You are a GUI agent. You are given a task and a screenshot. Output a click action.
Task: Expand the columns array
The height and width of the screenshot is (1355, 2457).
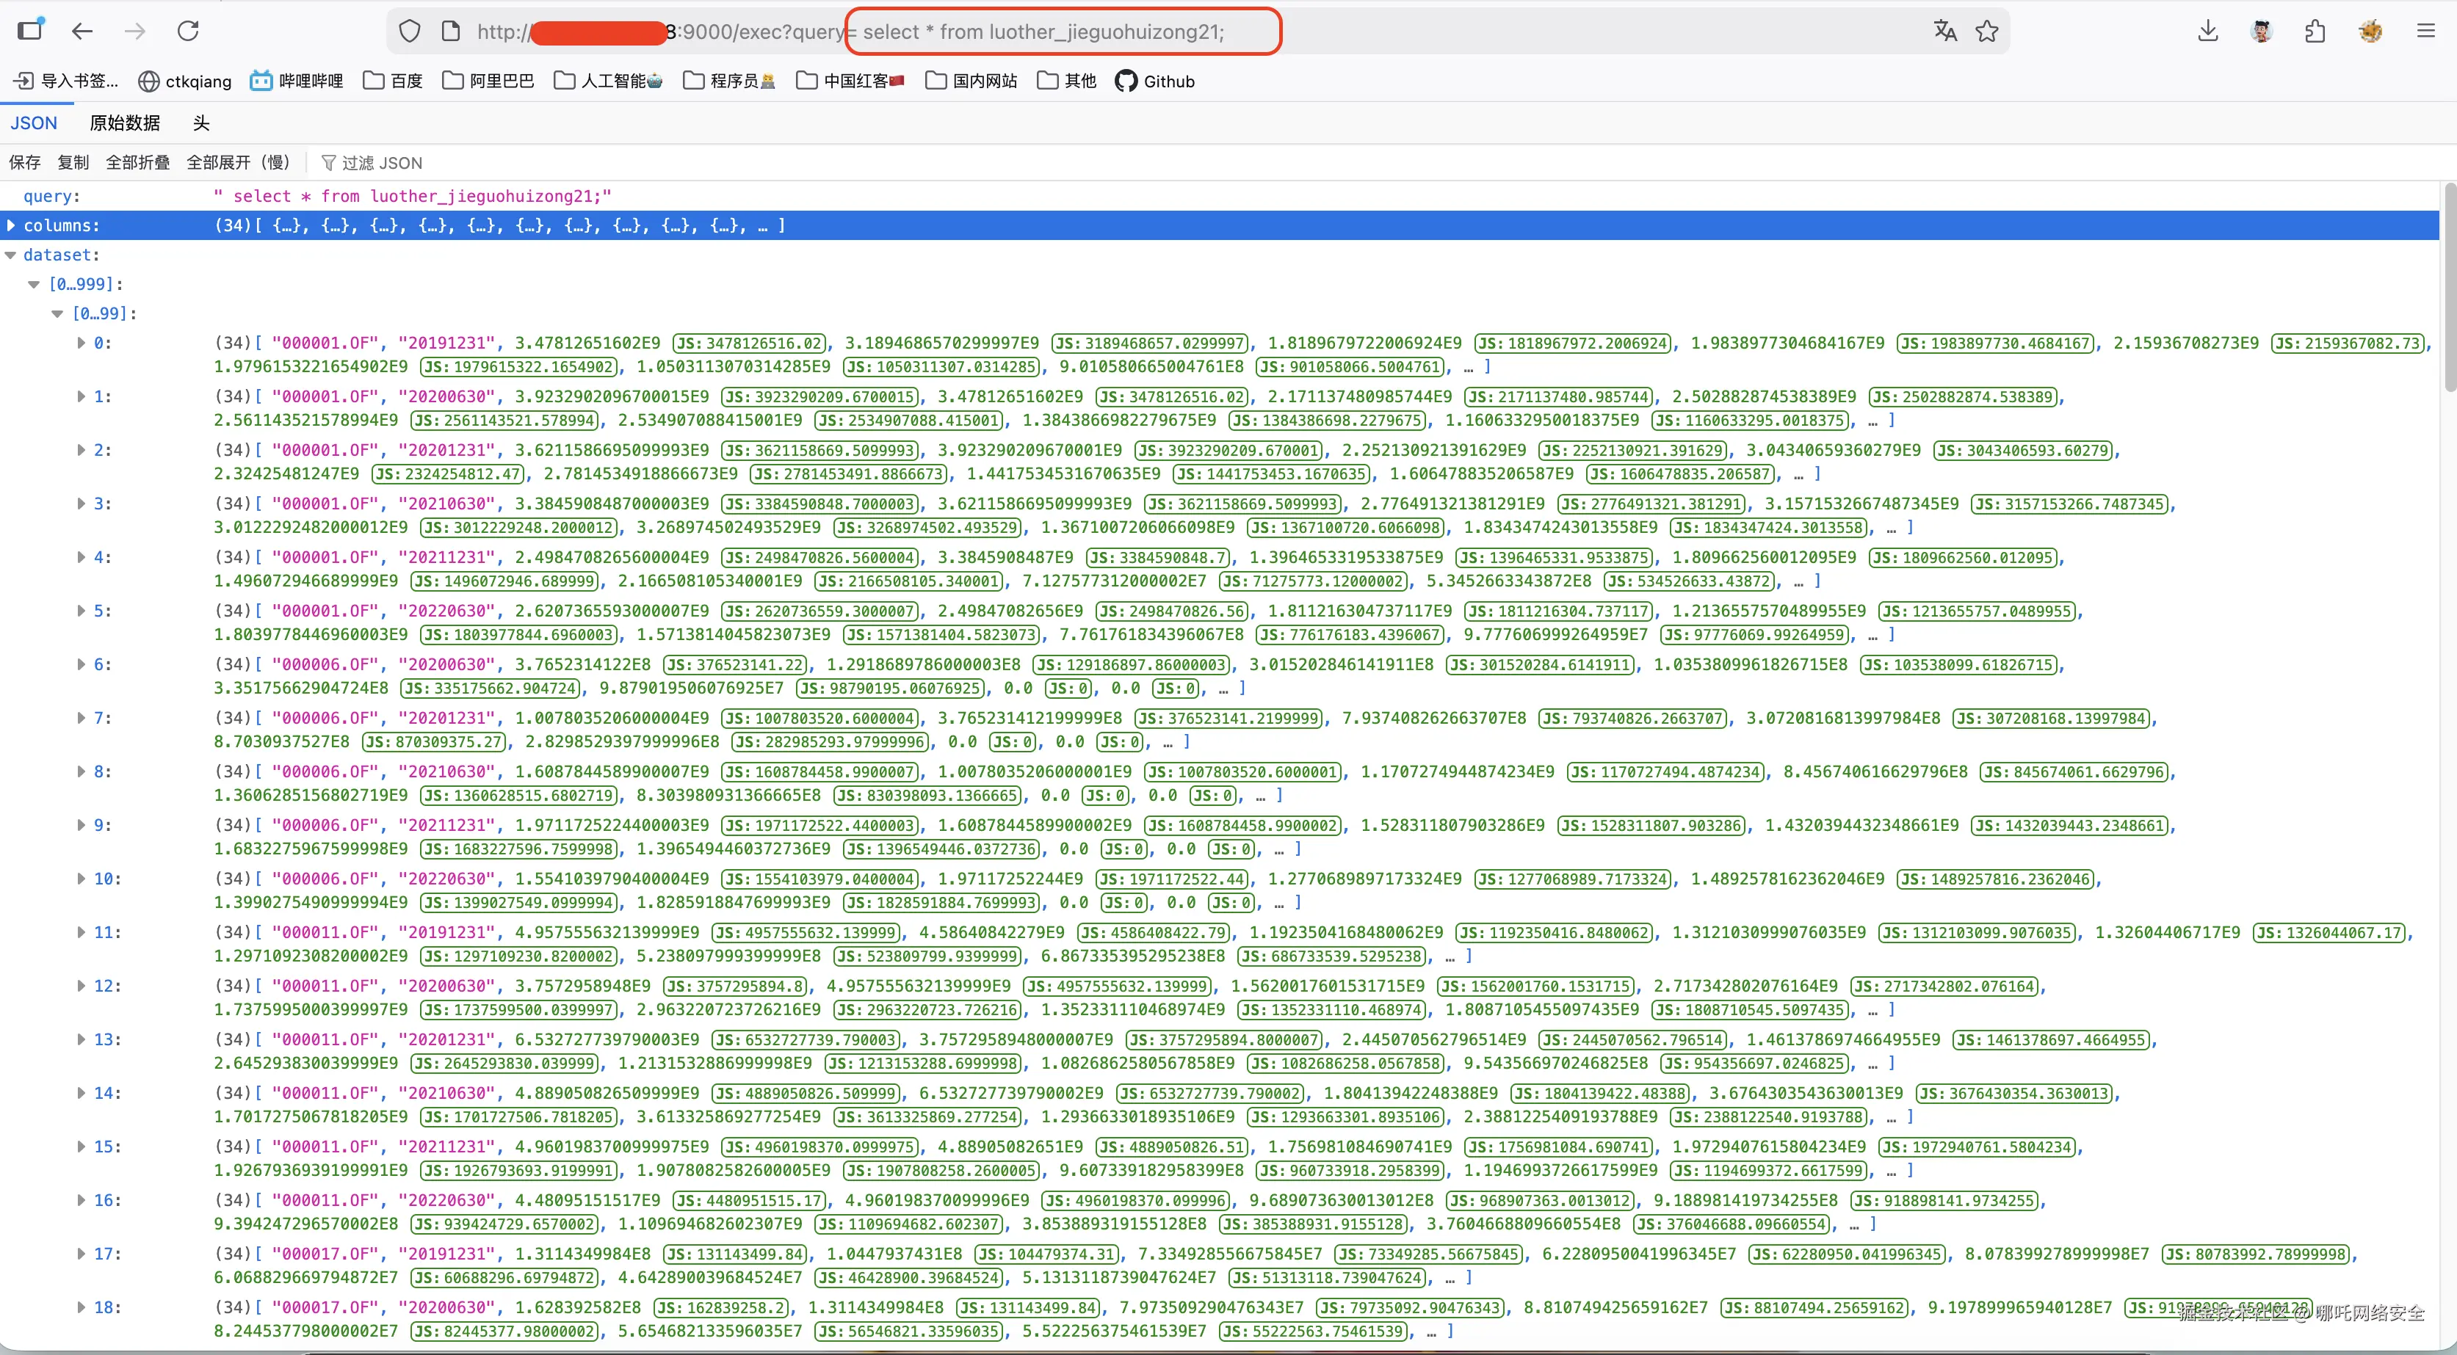coord(12,226)
